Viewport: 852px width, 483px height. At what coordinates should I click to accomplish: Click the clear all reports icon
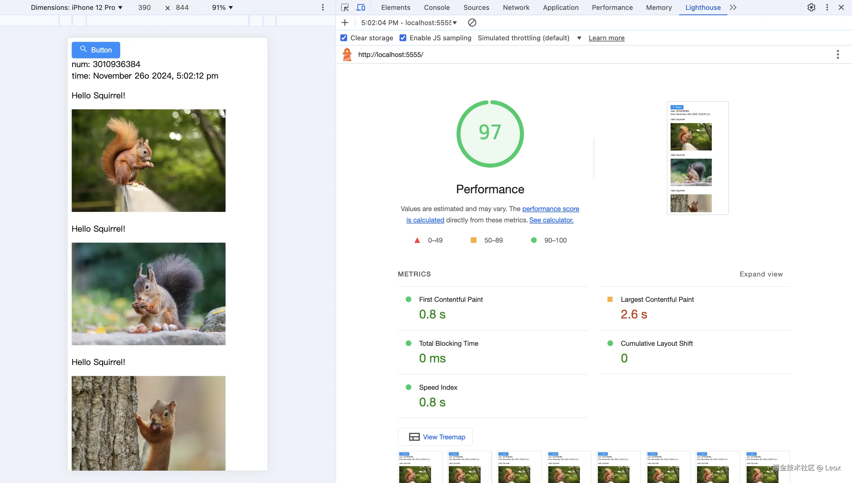click(x=472, y=23)
